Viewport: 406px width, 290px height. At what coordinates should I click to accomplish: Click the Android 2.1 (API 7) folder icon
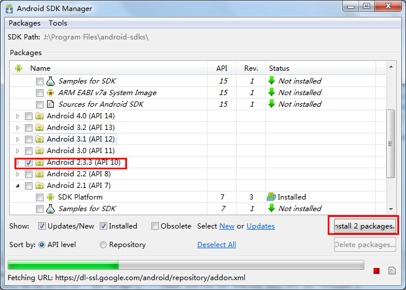39,186
